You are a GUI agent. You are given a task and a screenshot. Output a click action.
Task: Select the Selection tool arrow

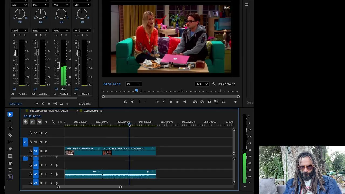(x=10, y=114)
